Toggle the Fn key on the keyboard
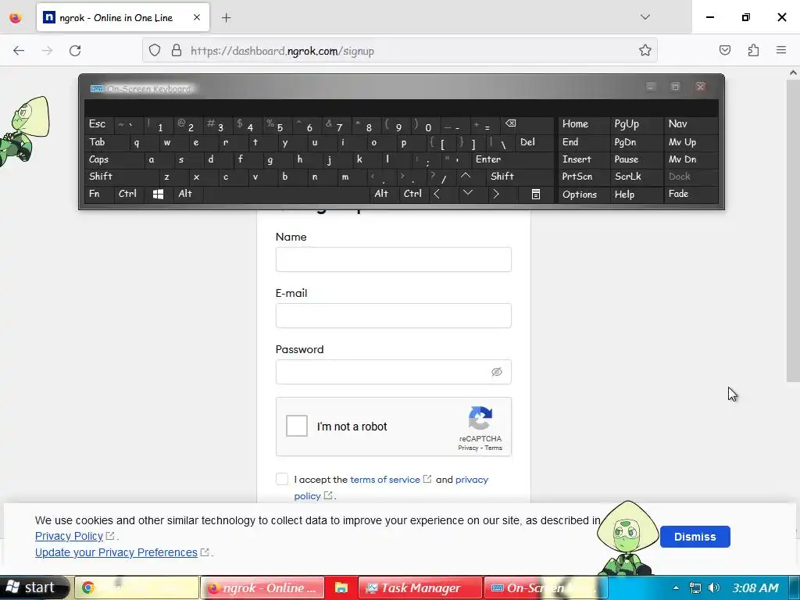Viewport: 800px width, 600px height. click(99, 194)
